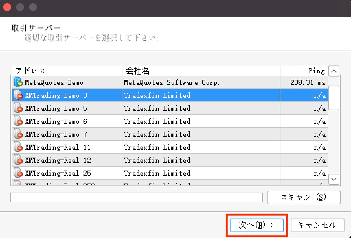Click the XMTrading-Demo 3 server icon
The height and width of the screenshot is (238, 351).
click(18, 95)
